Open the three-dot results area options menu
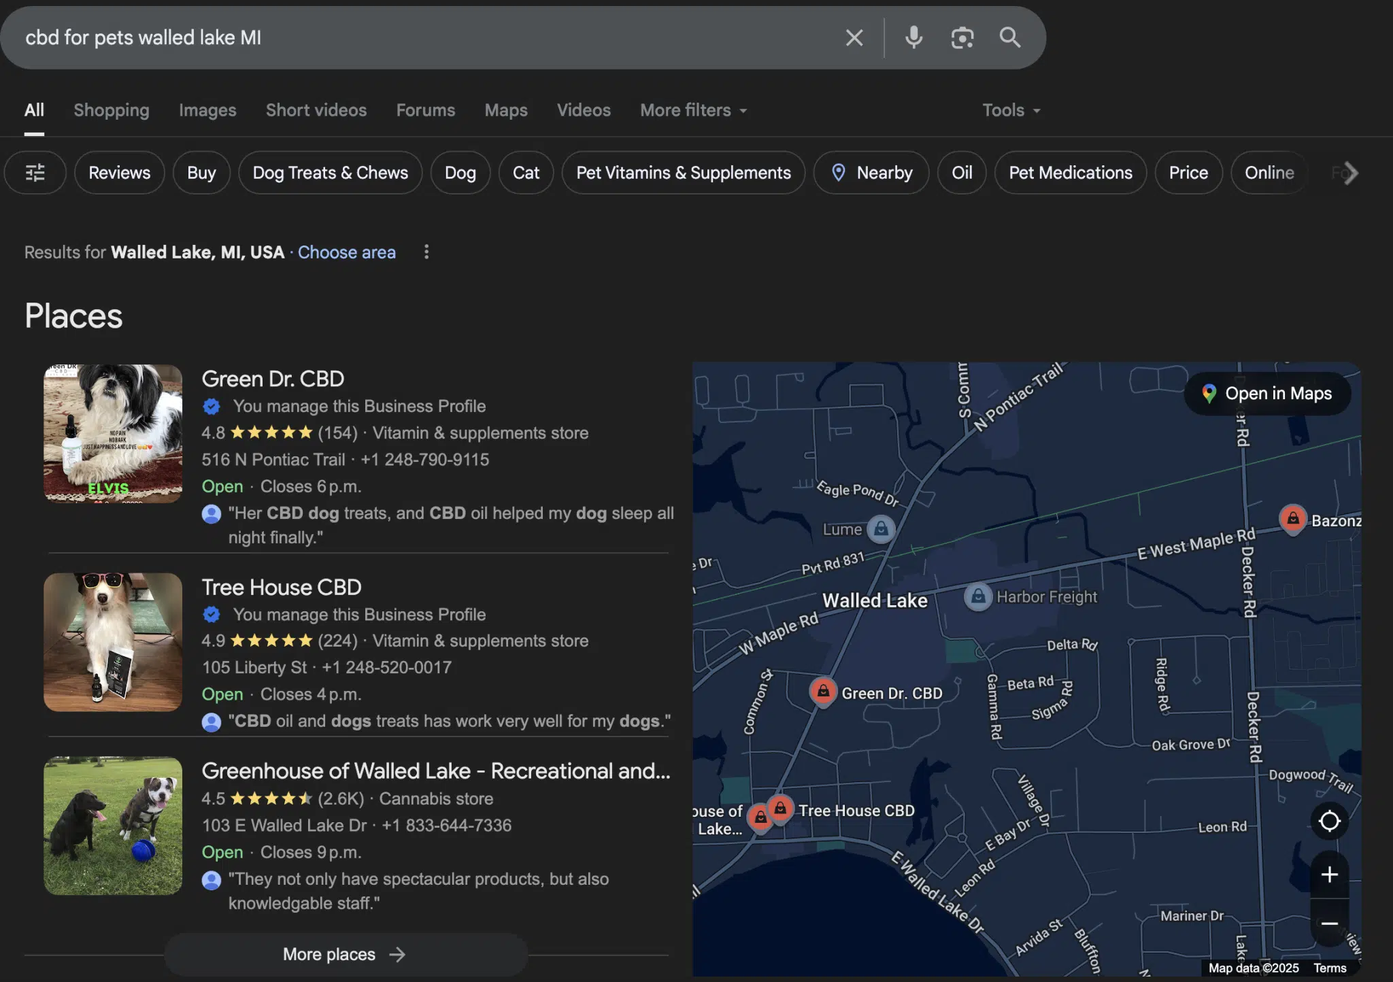The width and height of the screenshot is (1393, 982). click(426, 252)
